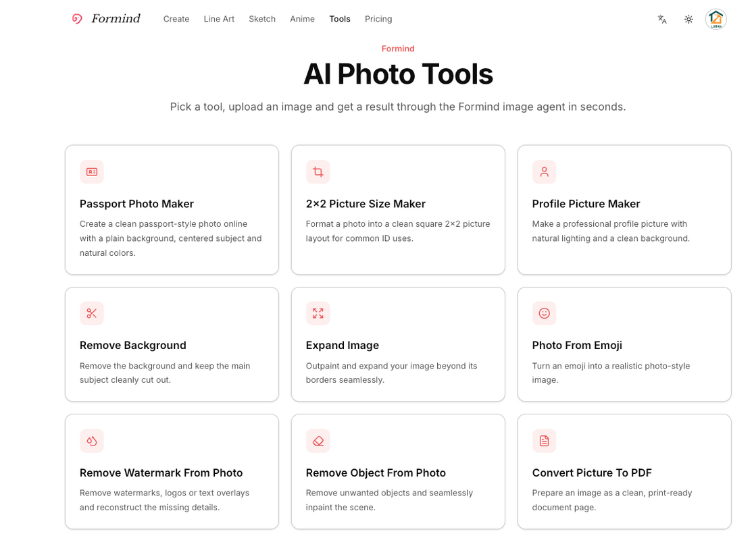
Task: Click the Convert Picture To PDF document icon
Action: pyautogui.click(x=545, y=441)
